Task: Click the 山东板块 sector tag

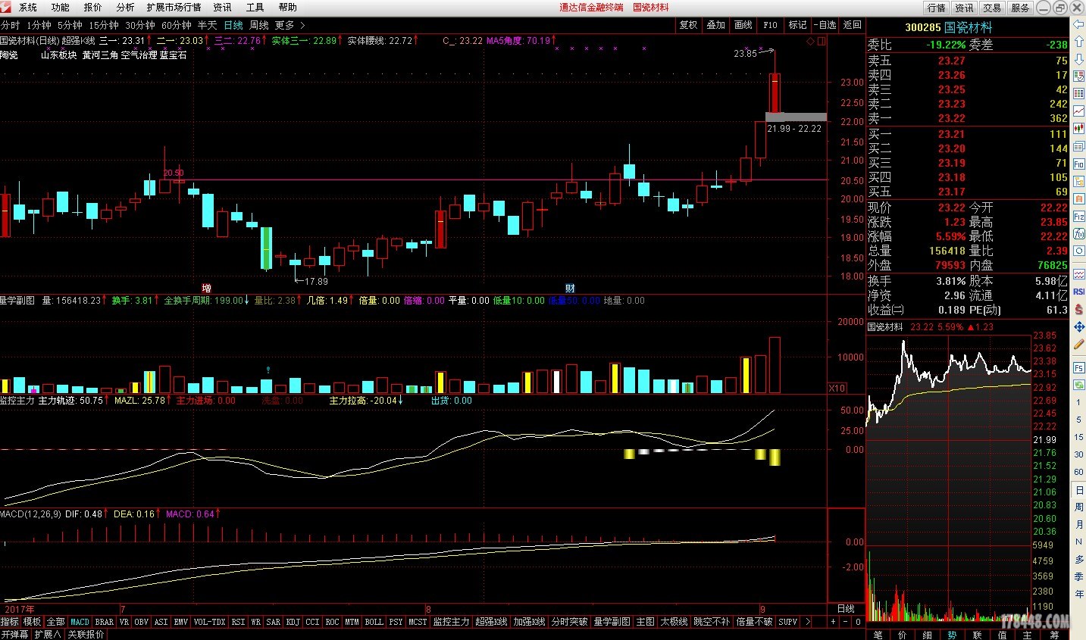Action: [59, 55]
